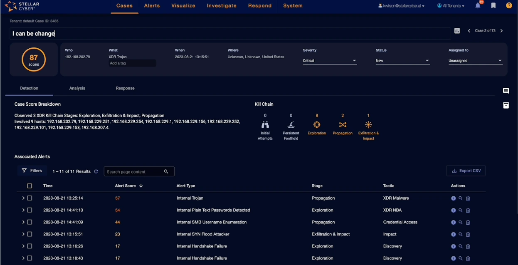Check the Internal Trojan alert row

click(x=30, y=198)
